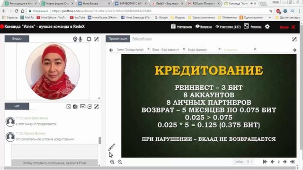303x170 pixels.
Task: Open the Вопросы questions panel
Action: click(206, 27)
